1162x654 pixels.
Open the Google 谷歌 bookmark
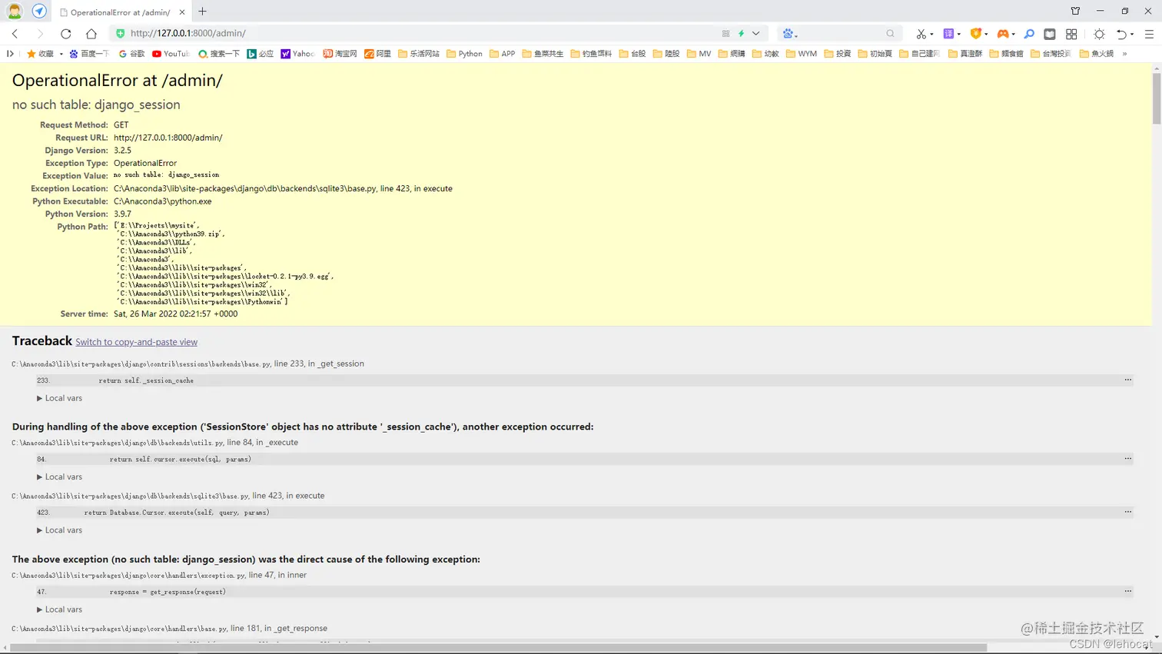(x=131, y=54)
